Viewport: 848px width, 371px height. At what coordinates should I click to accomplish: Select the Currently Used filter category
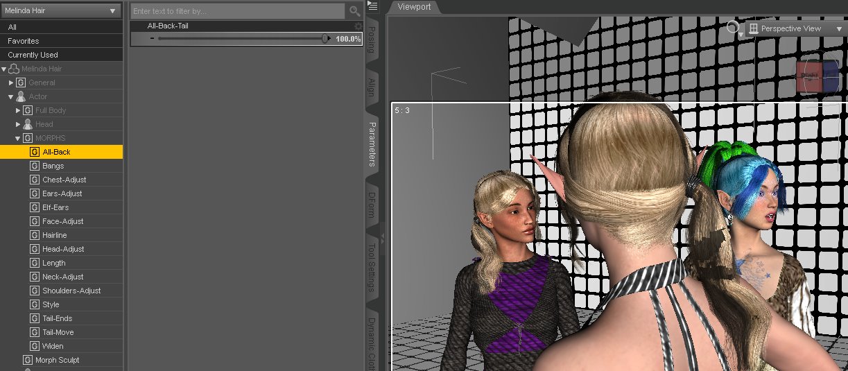(62, 55)
